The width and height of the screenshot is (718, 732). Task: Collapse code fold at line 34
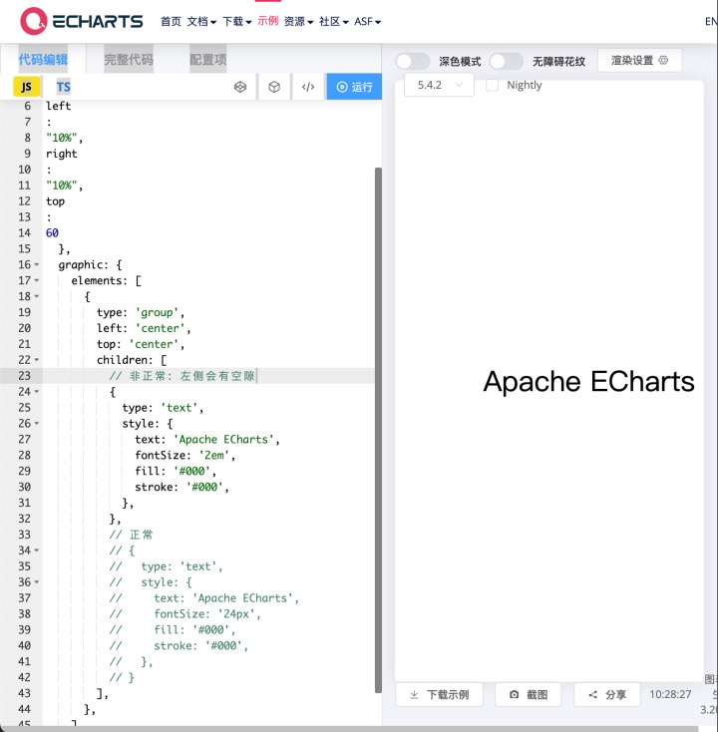click(x=37, y=550)
